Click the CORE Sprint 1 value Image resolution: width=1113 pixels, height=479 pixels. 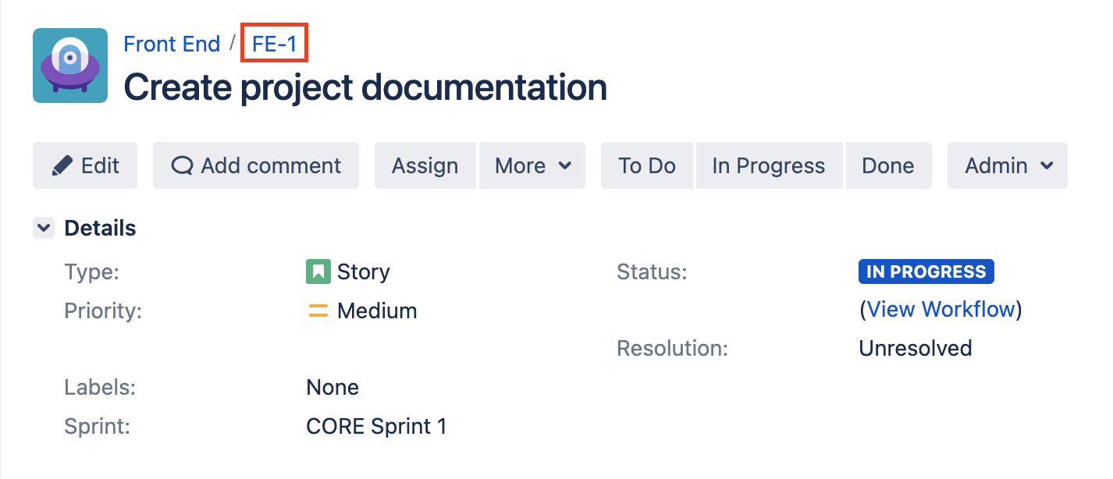click(376, 427)
